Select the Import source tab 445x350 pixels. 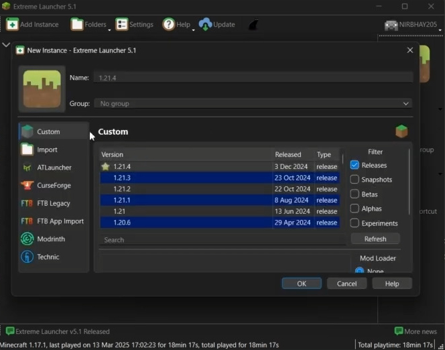point(54,150)
